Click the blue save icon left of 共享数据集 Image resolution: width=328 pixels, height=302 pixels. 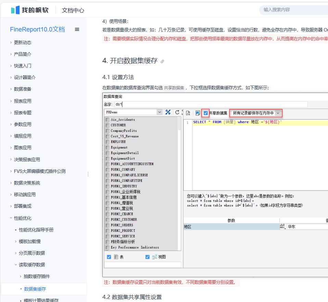click(198, 113)
